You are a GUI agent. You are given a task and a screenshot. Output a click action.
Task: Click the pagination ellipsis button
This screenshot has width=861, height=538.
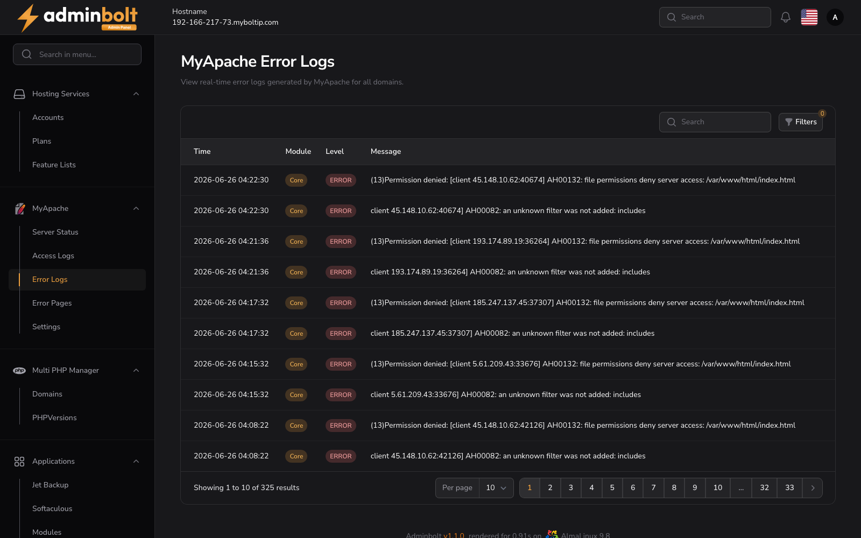point(741,488)
